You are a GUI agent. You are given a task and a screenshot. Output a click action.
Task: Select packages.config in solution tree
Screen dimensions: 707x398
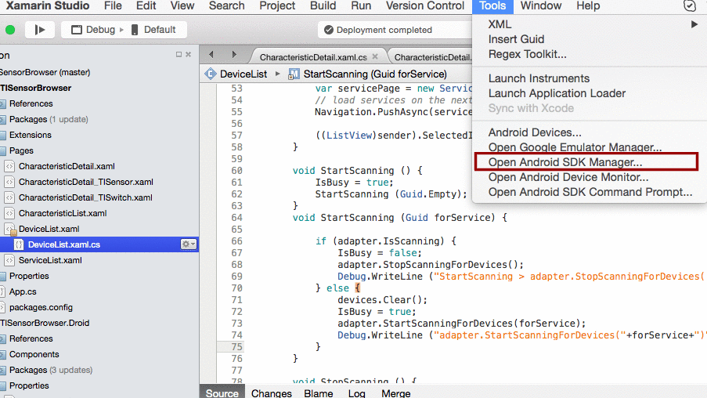point(41,307)
